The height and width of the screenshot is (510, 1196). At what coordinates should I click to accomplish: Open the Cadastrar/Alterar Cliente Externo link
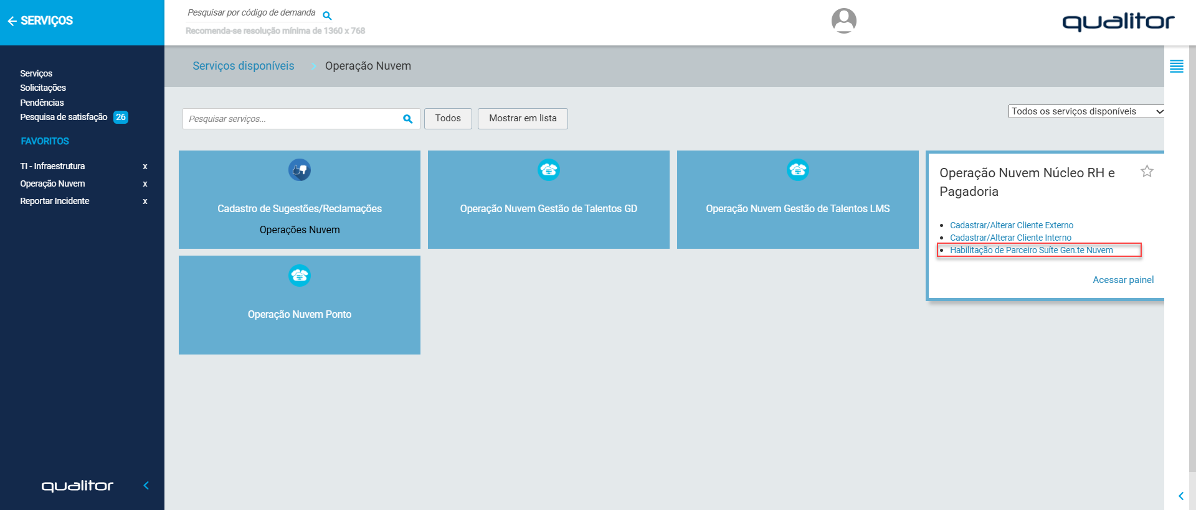[x=1012, y=225]
